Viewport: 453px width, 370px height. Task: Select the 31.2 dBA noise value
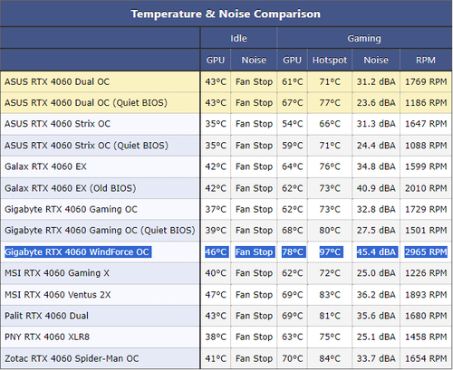(376, 81)
